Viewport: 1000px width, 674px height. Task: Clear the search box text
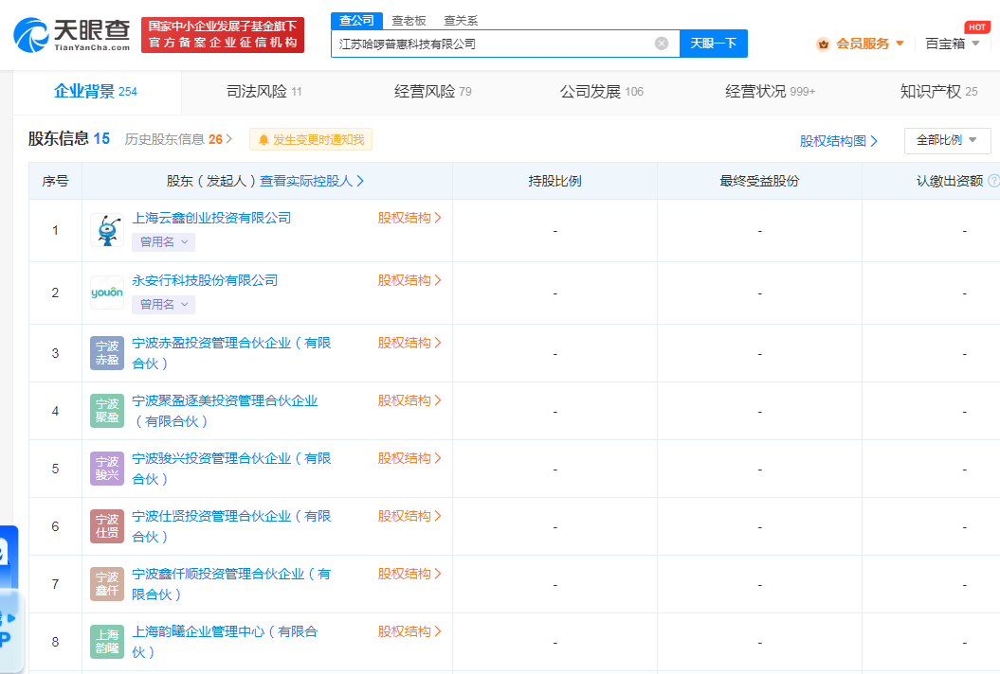(x=662, y=44)
